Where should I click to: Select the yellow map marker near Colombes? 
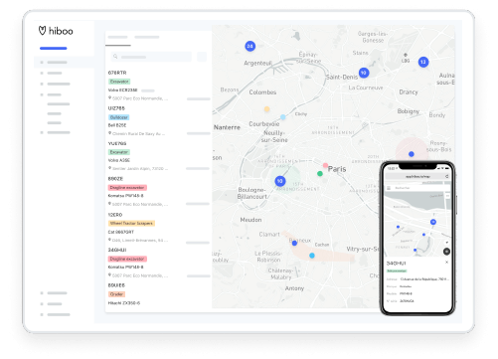click(266, 108)
